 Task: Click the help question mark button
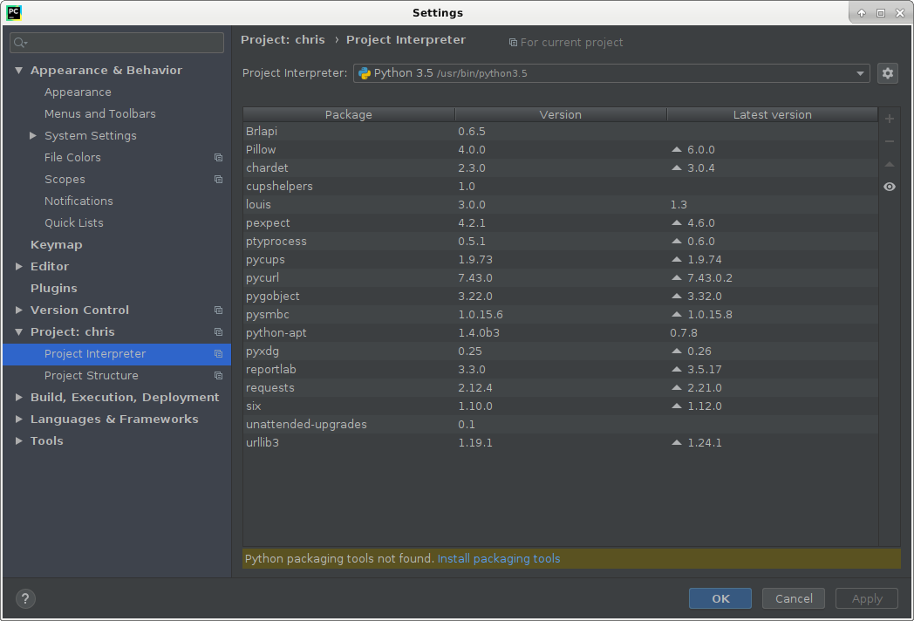(x=25, y=598)
